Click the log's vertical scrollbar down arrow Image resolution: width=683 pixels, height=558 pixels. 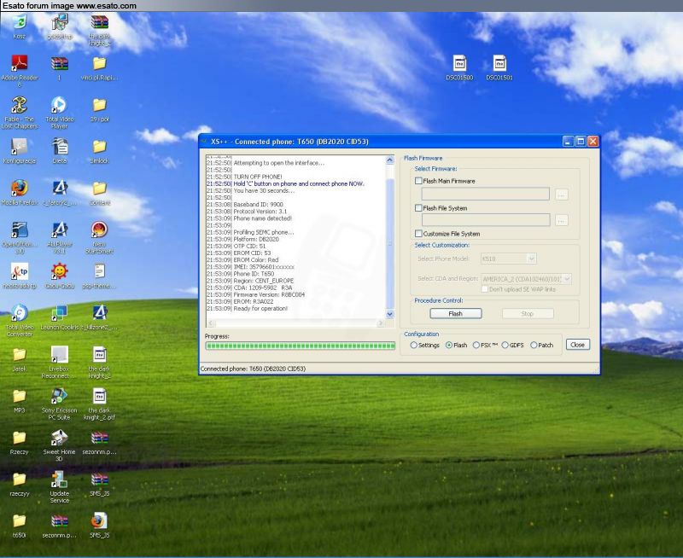[x=389, y=314]
